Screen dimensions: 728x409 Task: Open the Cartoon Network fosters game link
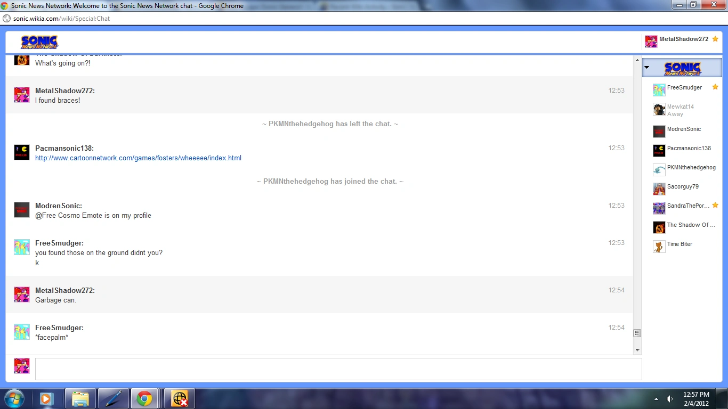(x=138, y=158)
